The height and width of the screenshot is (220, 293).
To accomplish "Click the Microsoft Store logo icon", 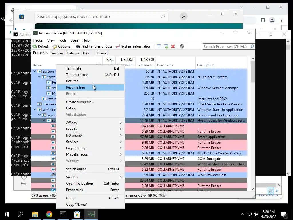I will [21, 17].
